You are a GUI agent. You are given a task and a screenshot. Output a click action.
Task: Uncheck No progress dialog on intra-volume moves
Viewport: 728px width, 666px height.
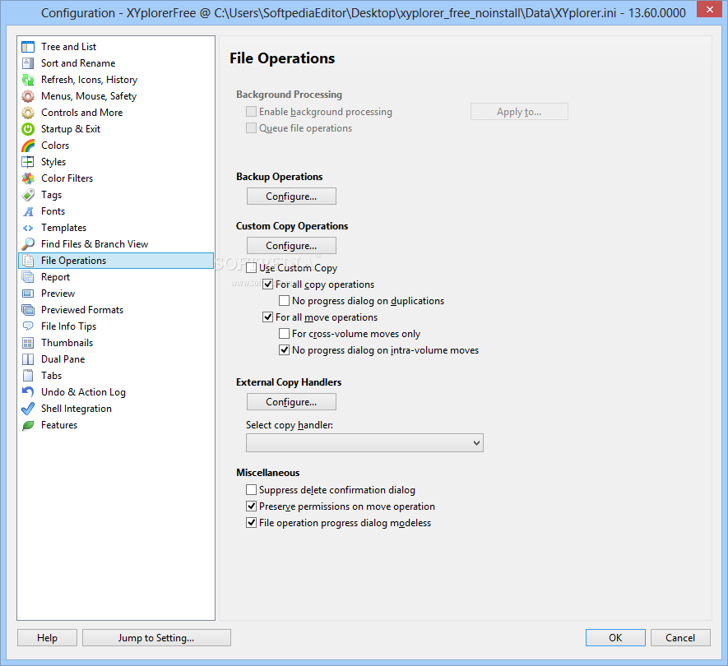click(284, 350)
